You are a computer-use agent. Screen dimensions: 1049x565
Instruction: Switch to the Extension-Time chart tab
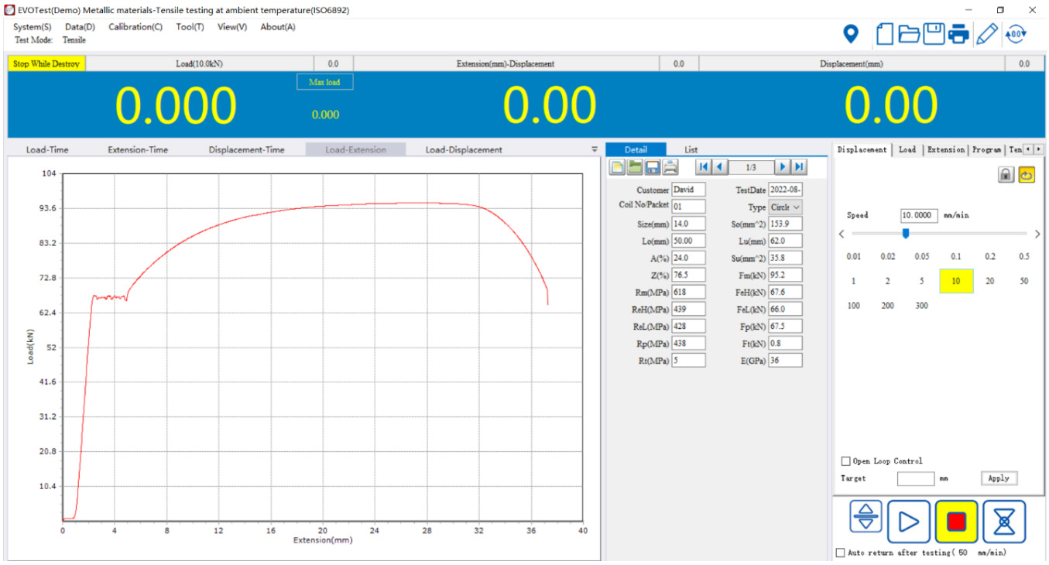pos(138,149)
